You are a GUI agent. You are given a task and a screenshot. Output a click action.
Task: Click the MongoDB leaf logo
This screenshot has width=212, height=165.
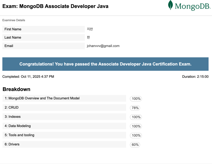(x=170, y=5)
